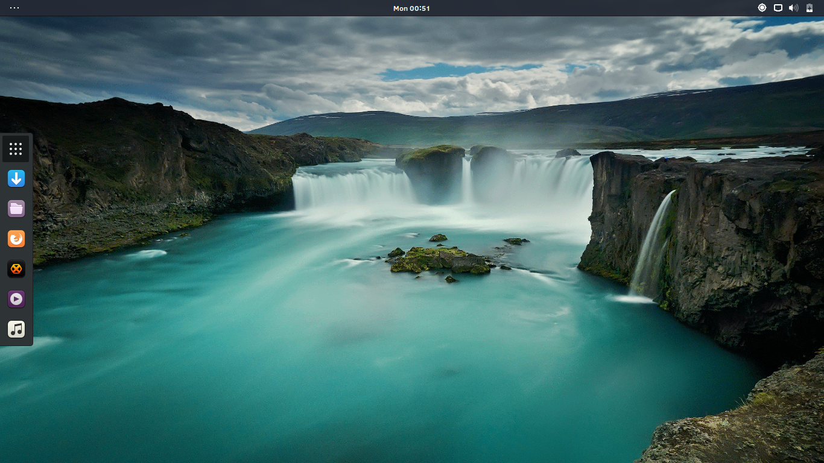Viewport: 824px width, 463px height.
Task: Open the calendar from Mon 00:51 clock
Action: click(x=411, y=8)
